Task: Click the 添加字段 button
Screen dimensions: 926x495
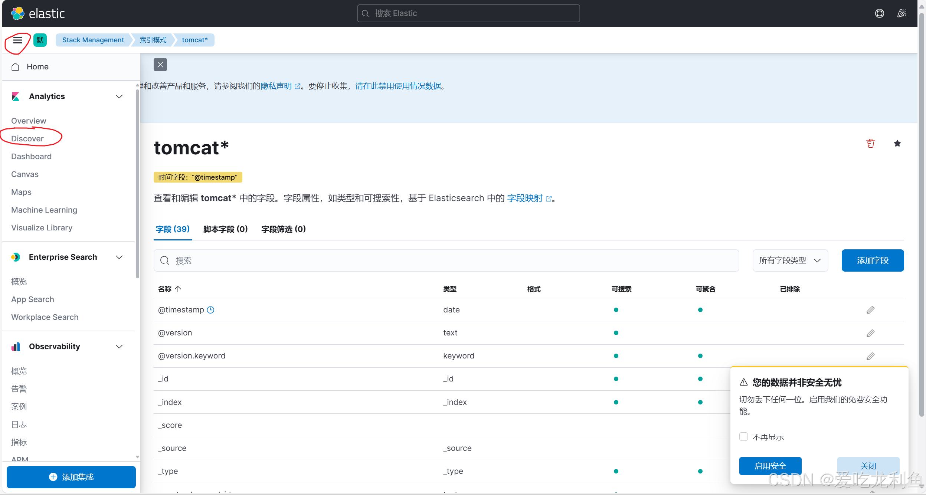Action: pos(873,260)
